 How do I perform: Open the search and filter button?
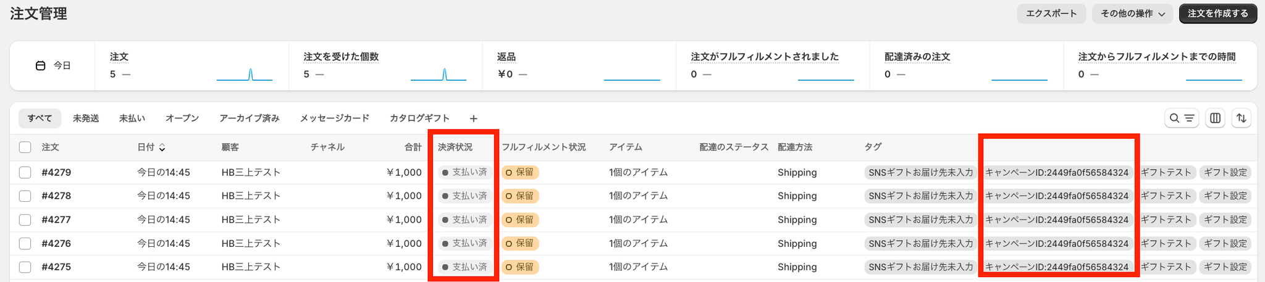tap(1181, 118)
